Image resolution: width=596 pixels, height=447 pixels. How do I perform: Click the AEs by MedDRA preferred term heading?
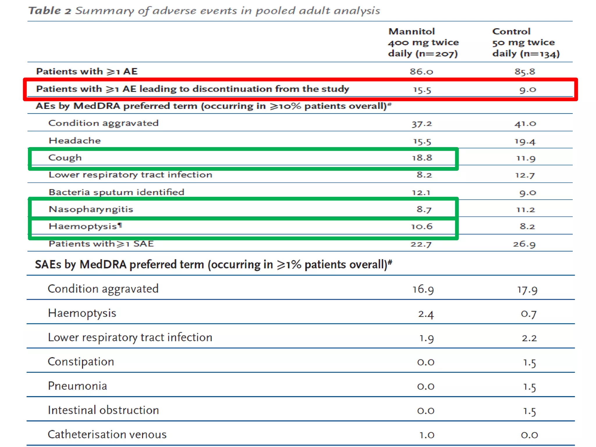click(213, 106)
